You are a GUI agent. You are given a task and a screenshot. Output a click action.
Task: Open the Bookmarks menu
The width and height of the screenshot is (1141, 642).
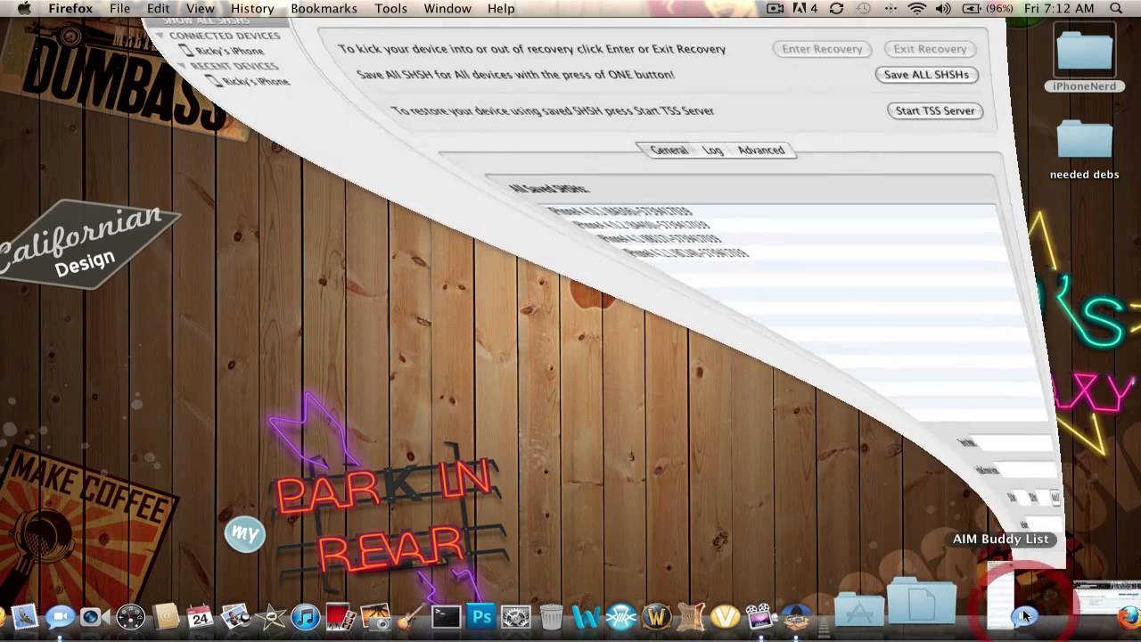point(324,8)
